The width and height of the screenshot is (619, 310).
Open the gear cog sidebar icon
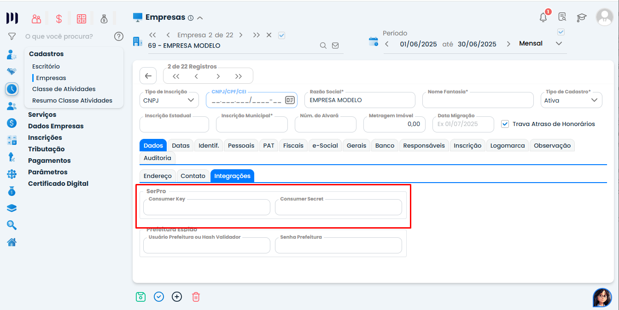[x=12, y=174]
